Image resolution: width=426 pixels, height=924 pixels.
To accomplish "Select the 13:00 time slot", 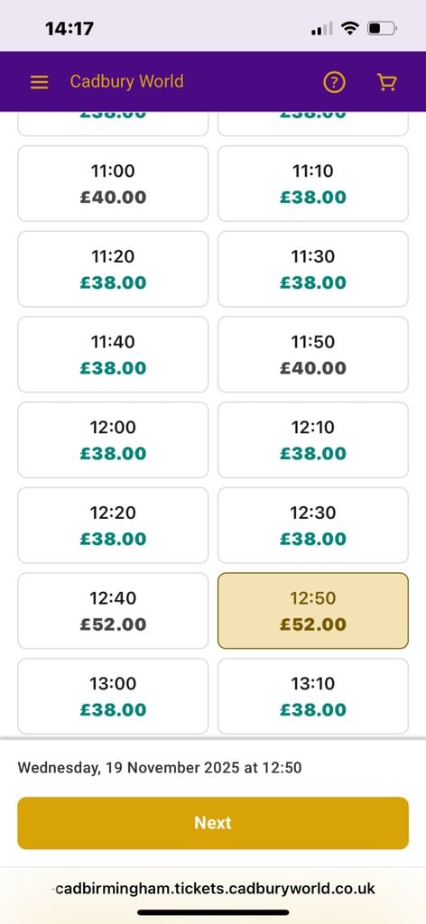I will (x=113, y=697).
